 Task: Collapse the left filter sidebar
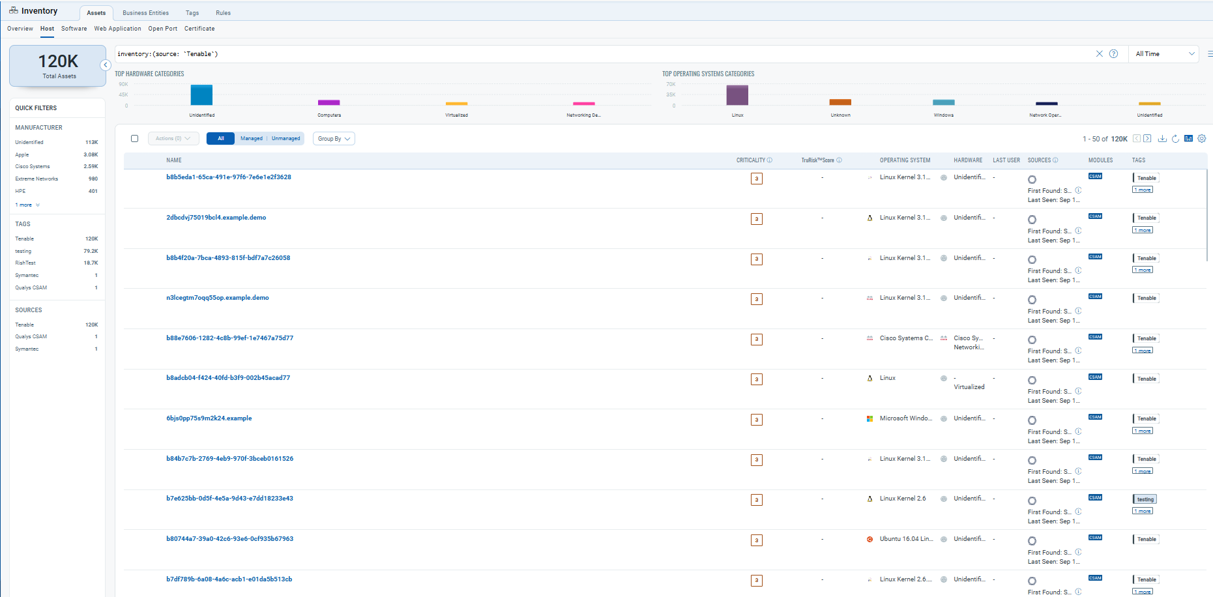[106, 65]
